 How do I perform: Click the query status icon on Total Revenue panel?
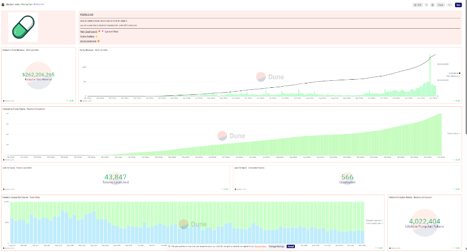tap(72, 101)
